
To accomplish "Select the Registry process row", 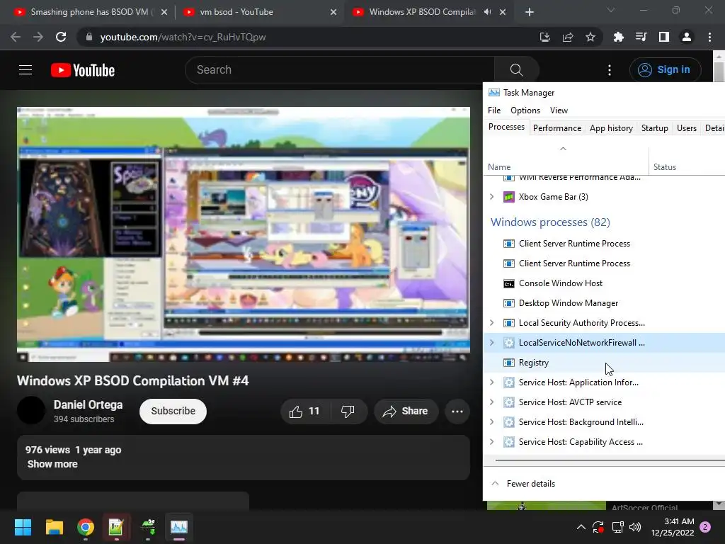I will [x=604, y=363].
